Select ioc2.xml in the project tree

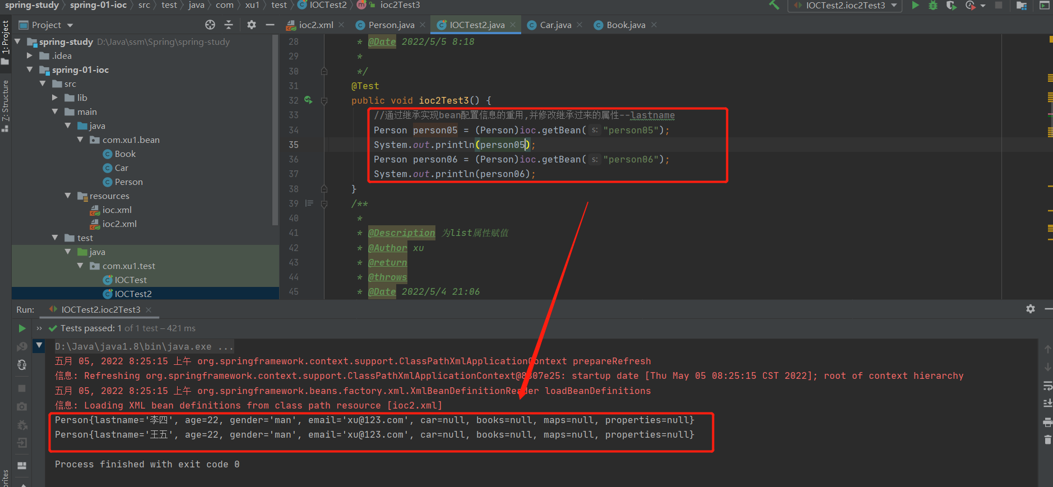(119, 224)
